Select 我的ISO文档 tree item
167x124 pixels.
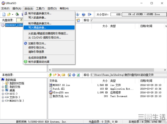(x=17, y=83)
